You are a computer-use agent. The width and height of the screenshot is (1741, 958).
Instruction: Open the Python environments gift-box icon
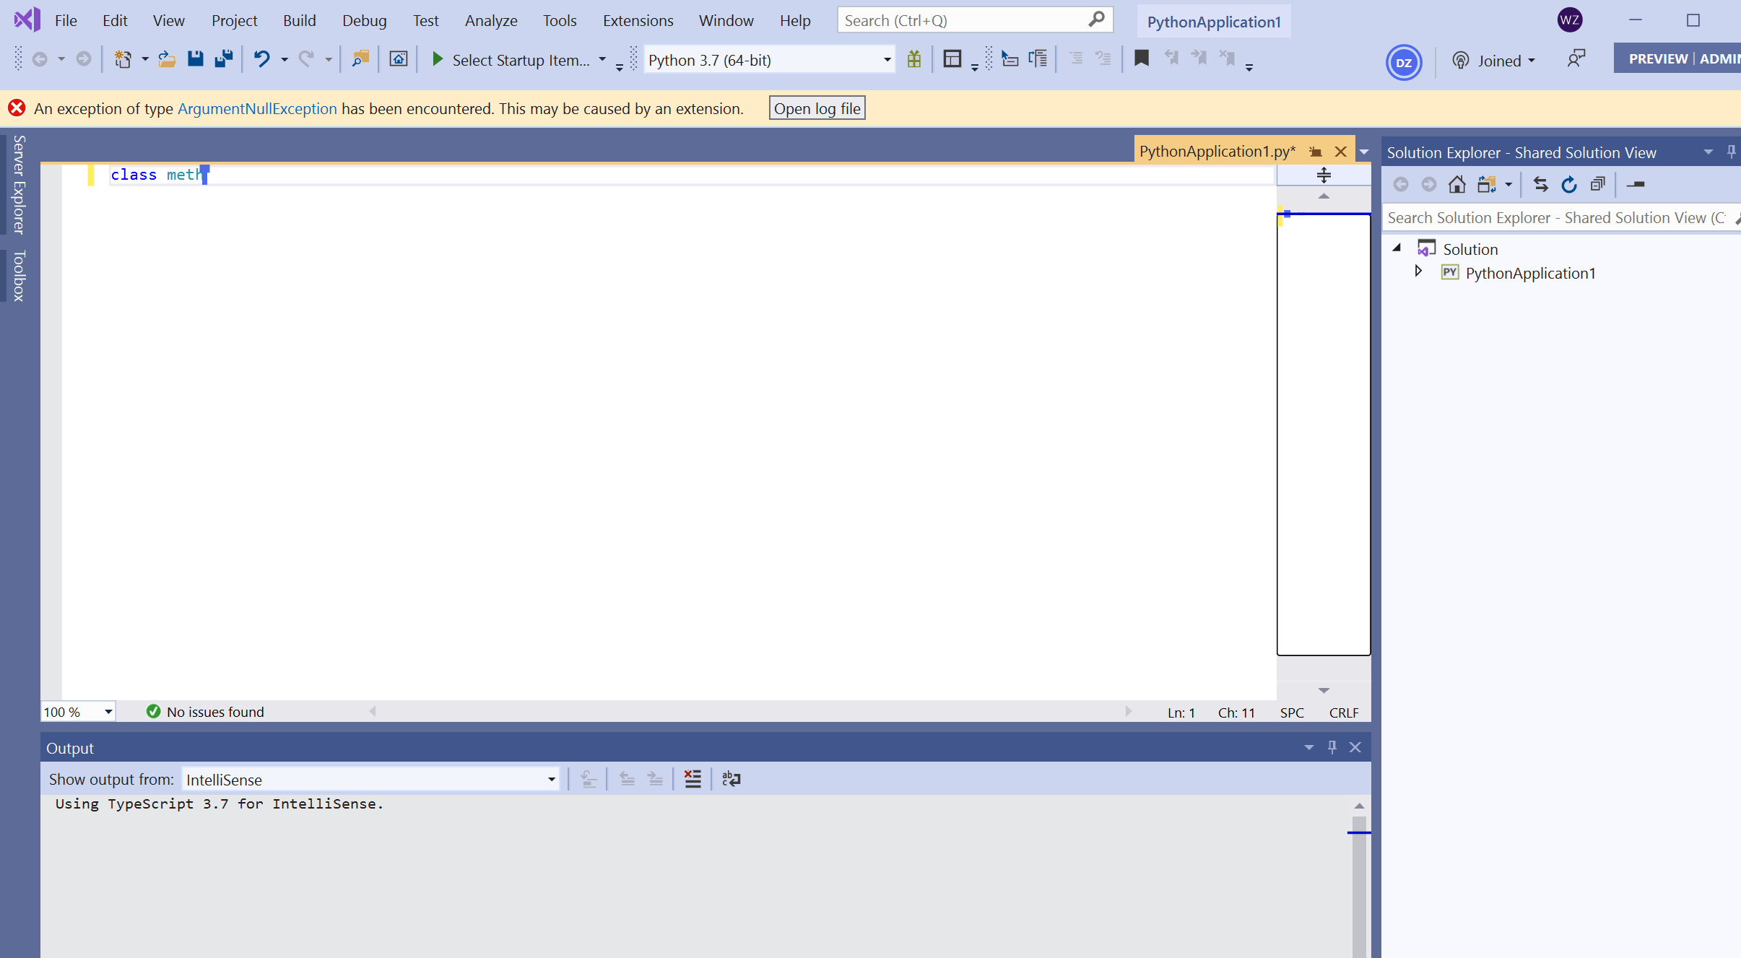coord(914,59)
